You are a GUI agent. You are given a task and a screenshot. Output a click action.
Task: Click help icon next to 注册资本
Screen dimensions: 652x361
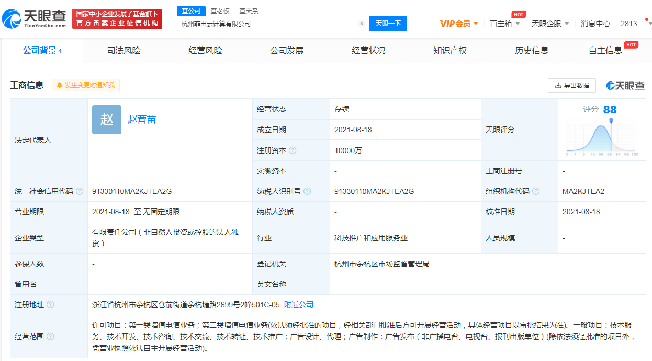pyautogui.click(x=293, y=150)
